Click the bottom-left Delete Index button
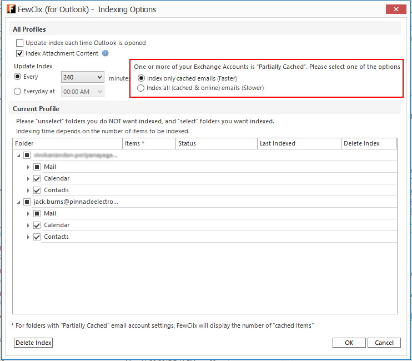This screenshot has width=412, height=361. [x=33, y=343]
